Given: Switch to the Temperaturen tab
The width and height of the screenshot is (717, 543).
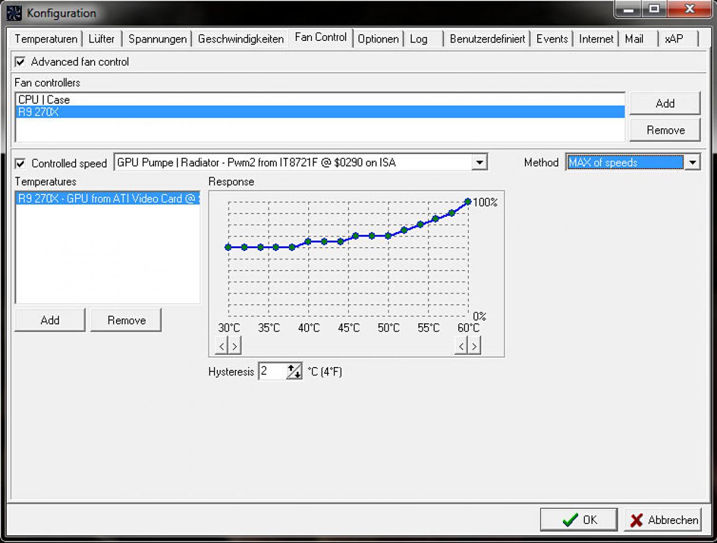Looking at the screenshot, I should [x=46, y=39].
